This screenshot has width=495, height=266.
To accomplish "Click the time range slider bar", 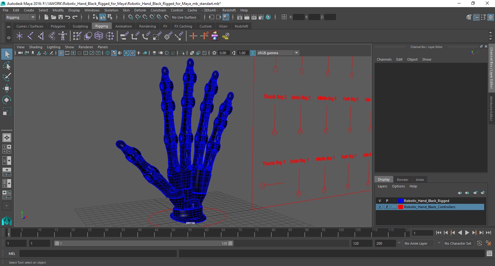I will (x=144, y=243).
